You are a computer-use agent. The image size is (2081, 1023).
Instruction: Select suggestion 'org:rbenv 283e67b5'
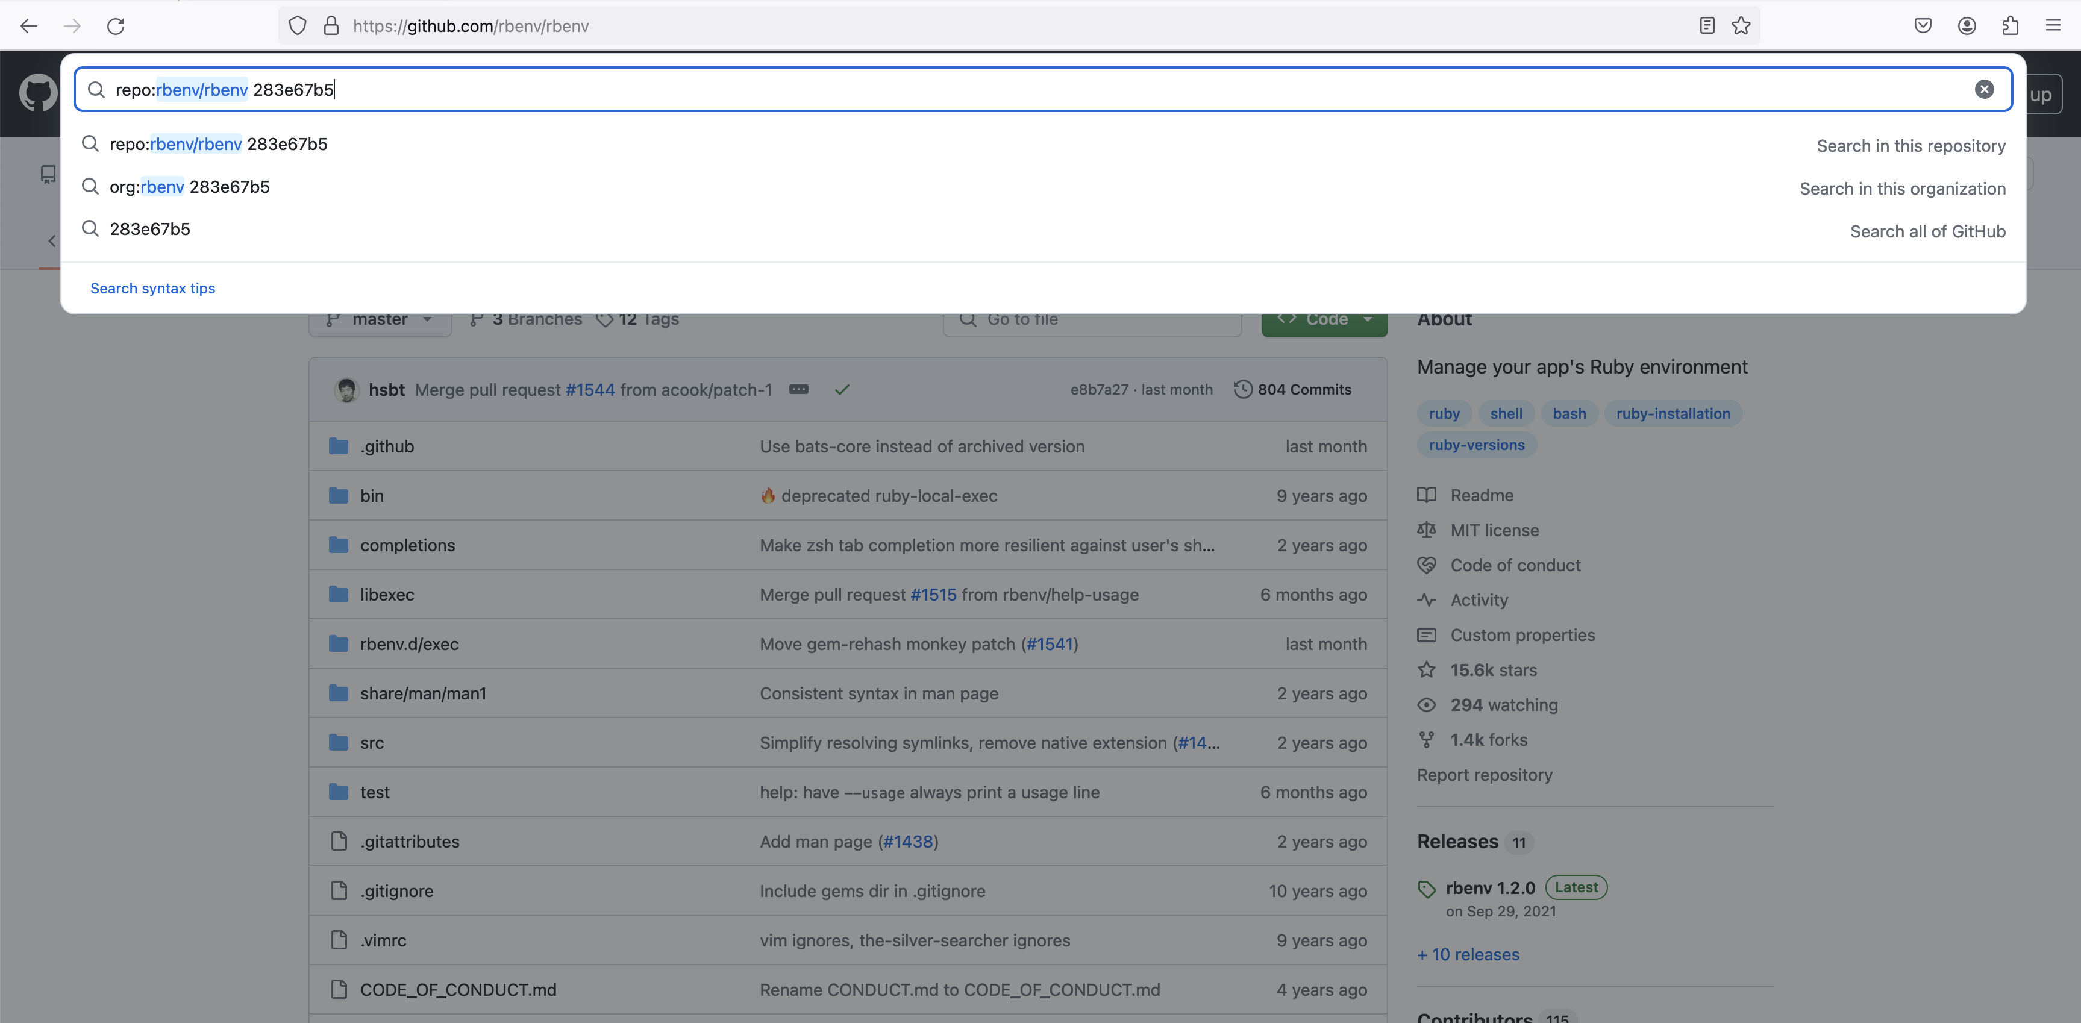coord(1044,187)
